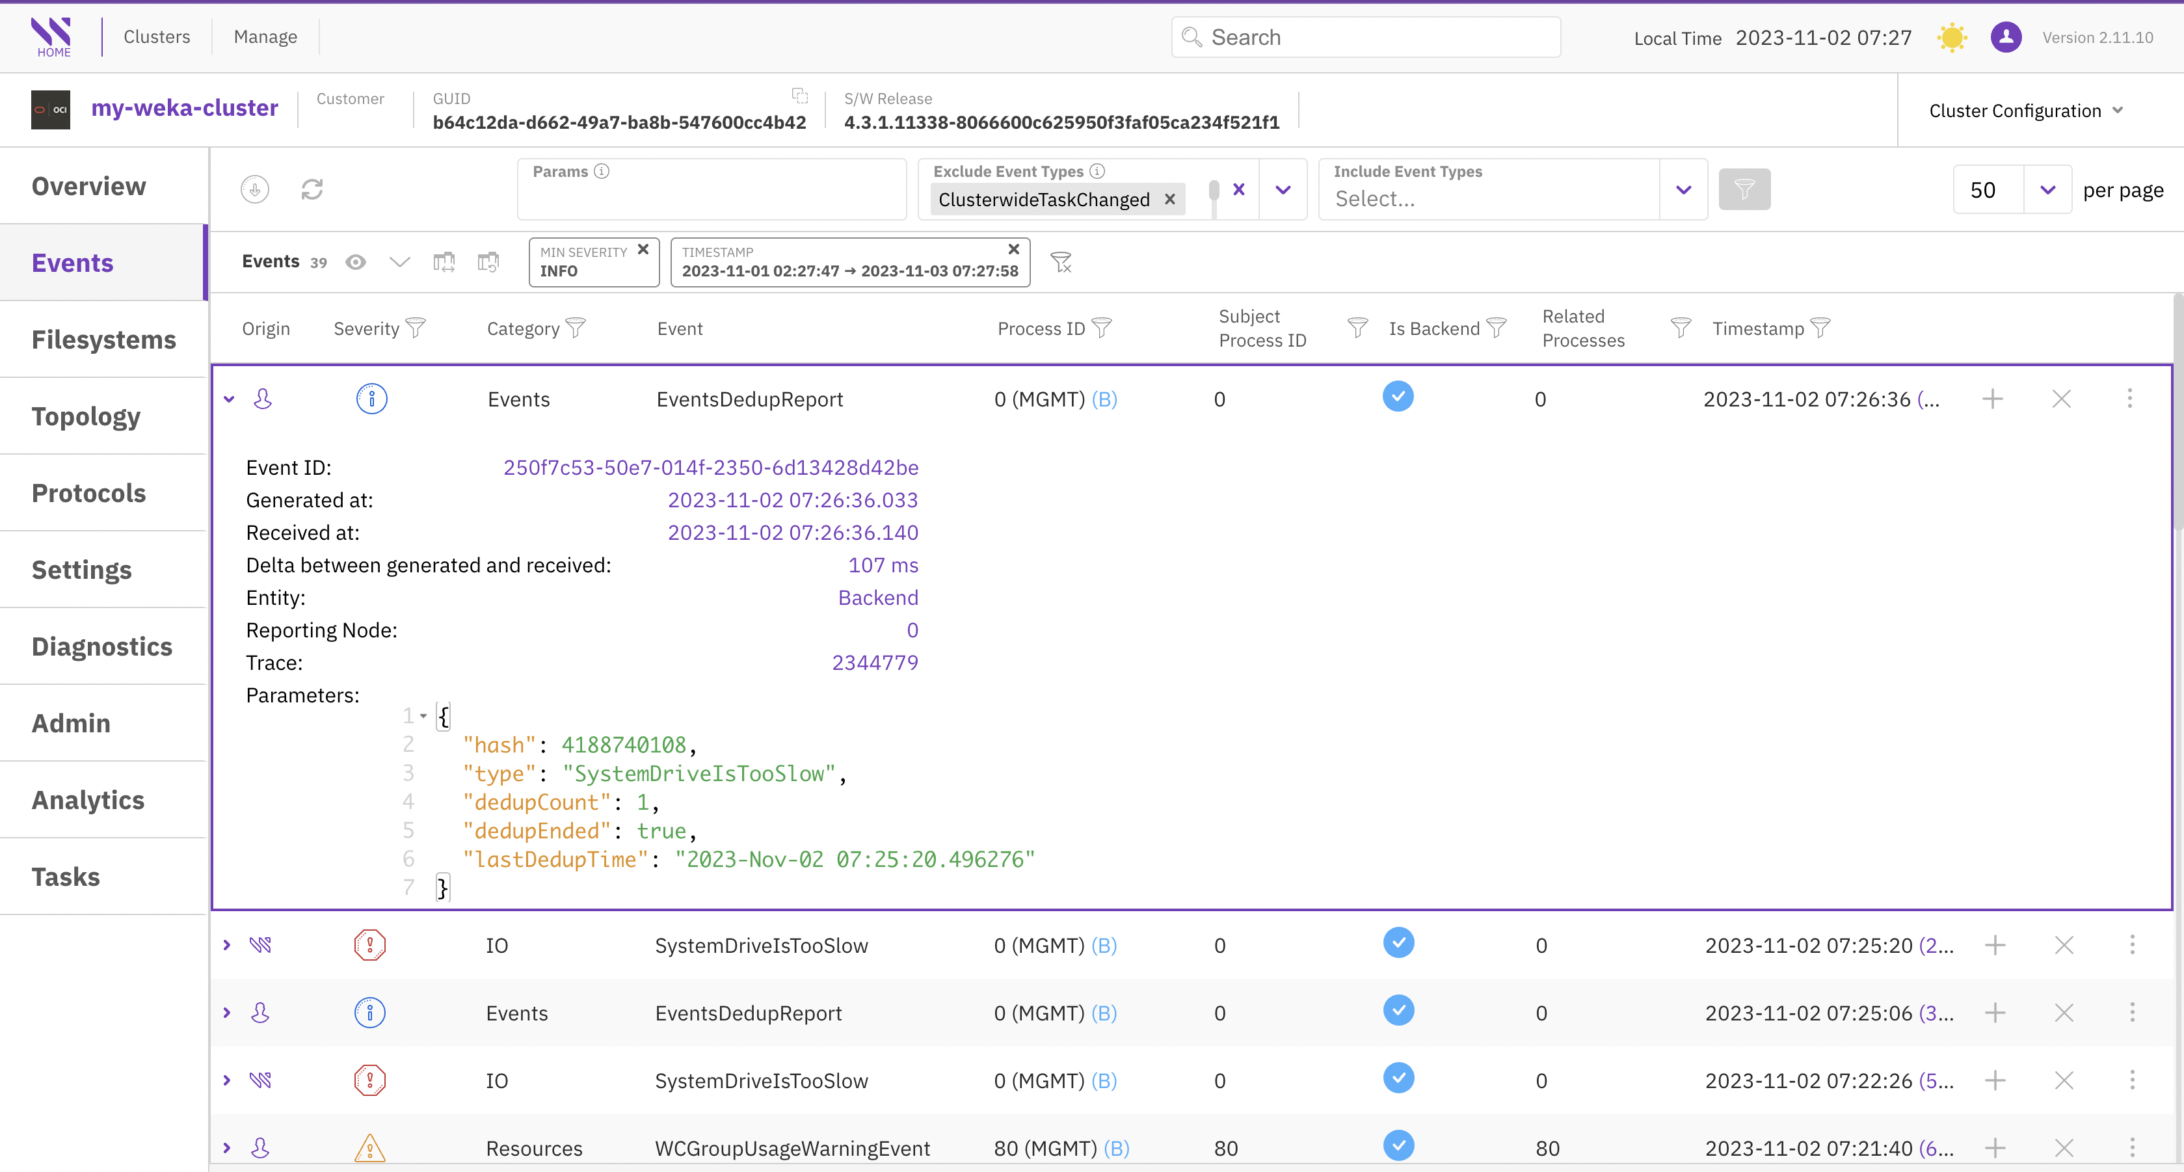Click the clear all filters icon

(x=1061, y=262)
